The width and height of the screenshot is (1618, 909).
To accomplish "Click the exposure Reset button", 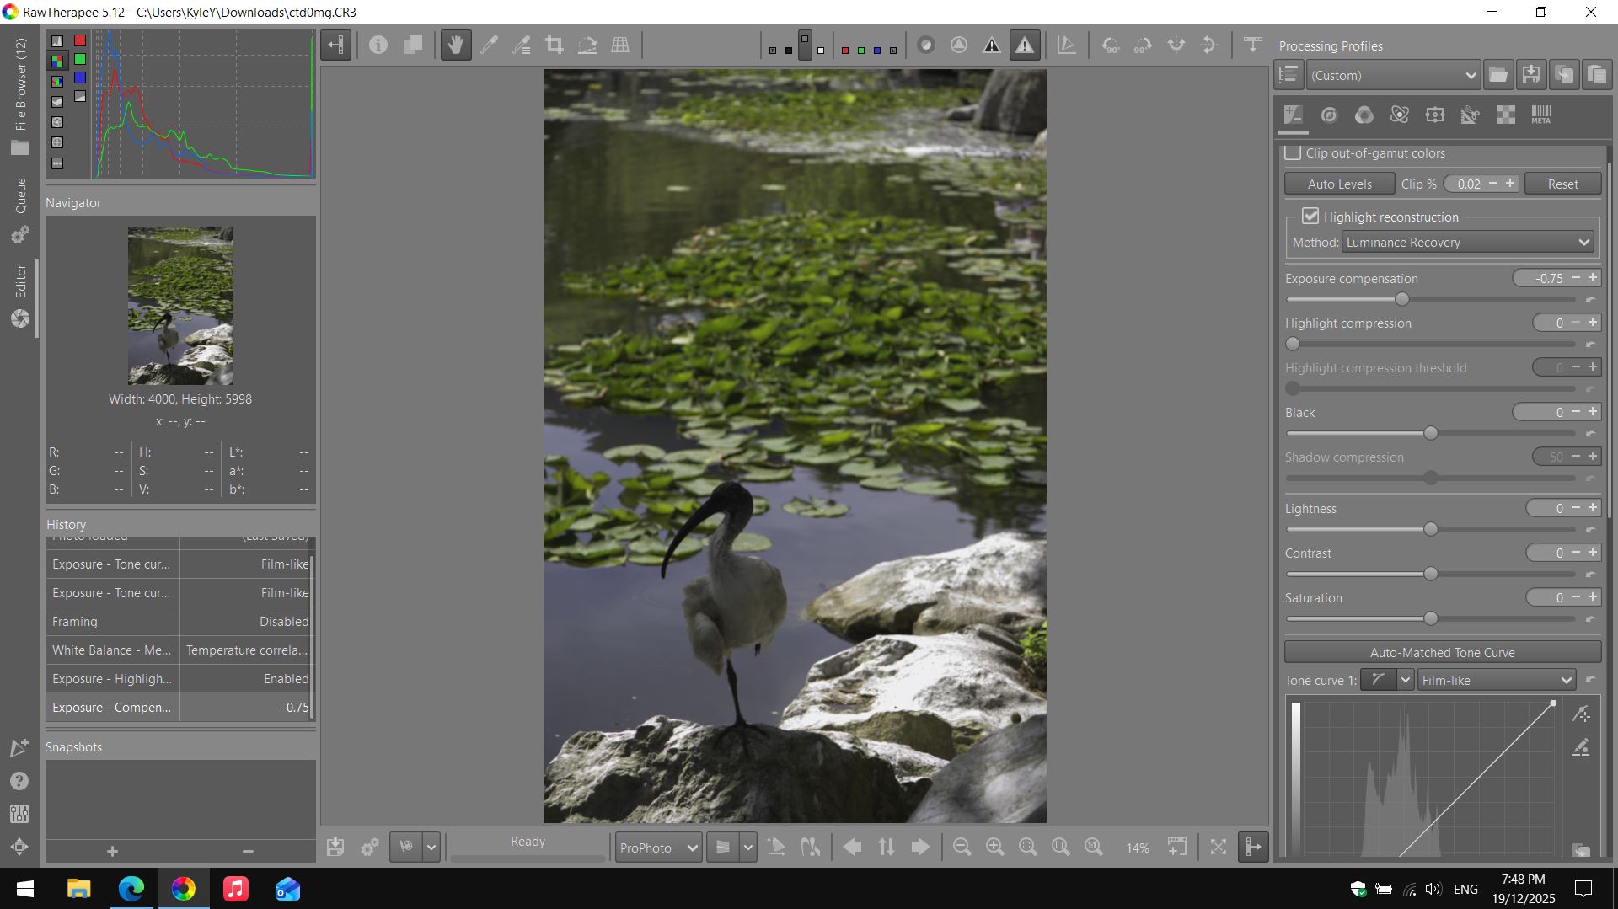I will pos(1562,184).
